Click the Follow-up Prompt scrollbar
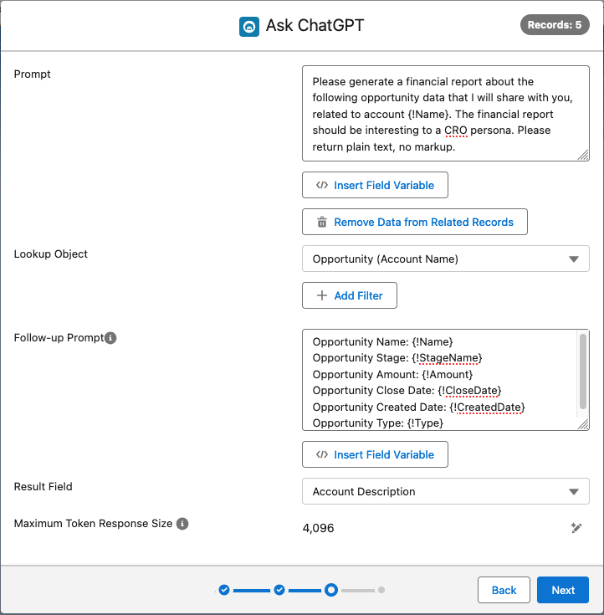604x615 pixels. tap(583, 372)
